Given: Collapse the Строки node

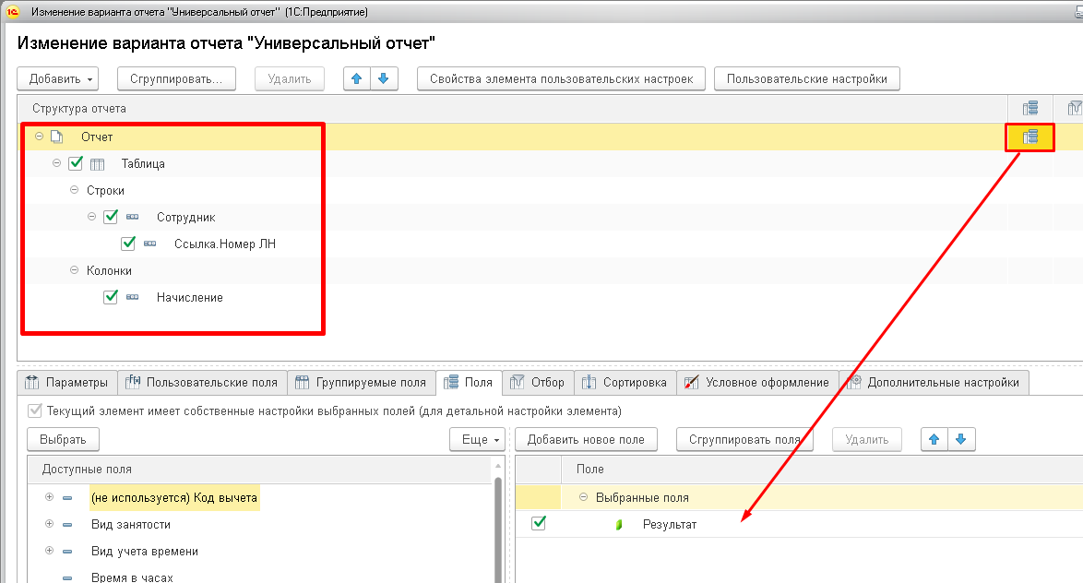Looking at the screenshot, I should coord(74,190).
